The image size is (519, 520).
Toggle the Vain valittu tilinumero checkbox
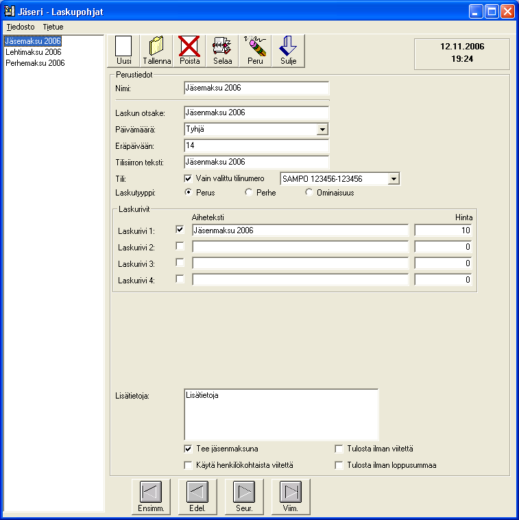(x=188, y=179)
